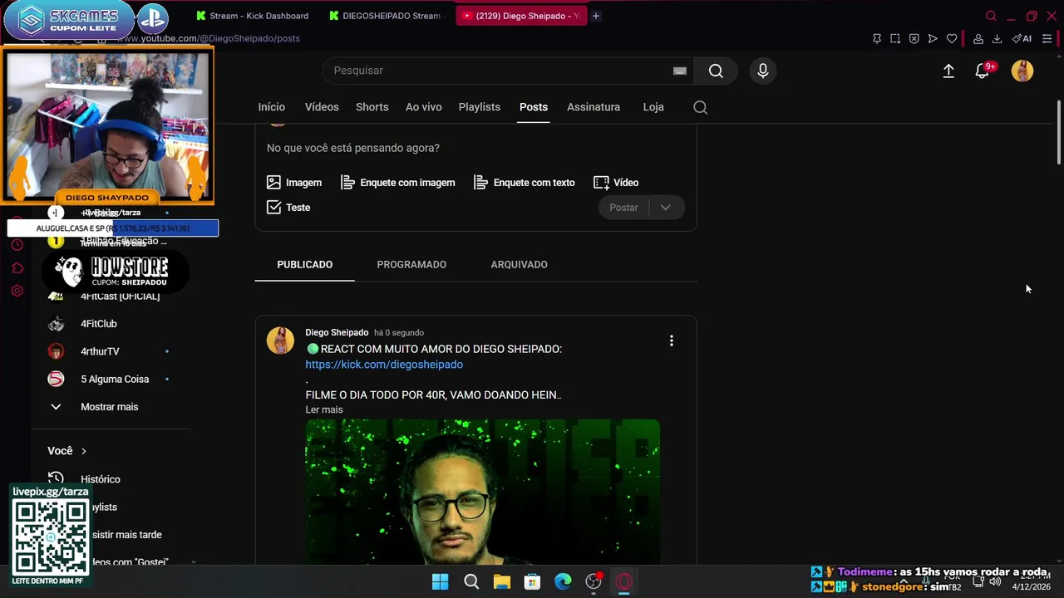This screenshot has width=1064, height=598.
Task: Expand the post with Ler mais
Action: point(324,409)
